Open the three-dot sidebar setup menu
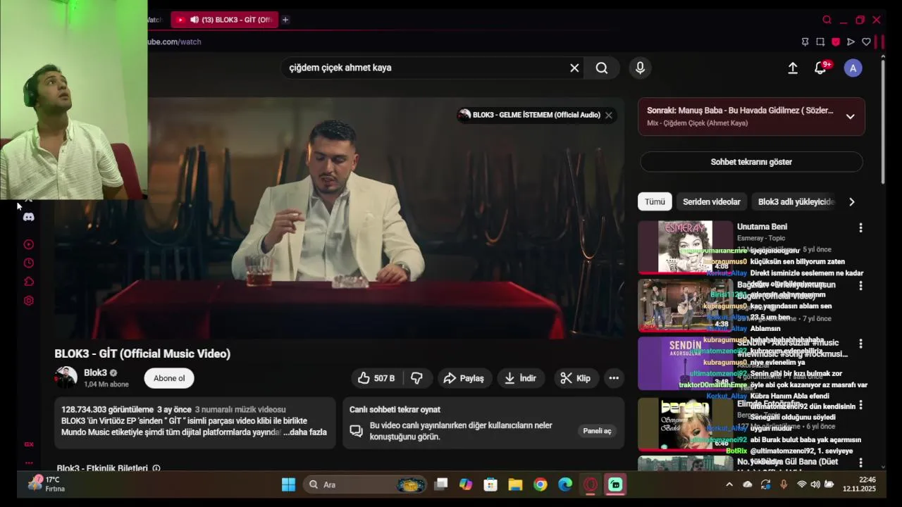This screenshot has width=902, height=507. pyautogui.click(x=29, y=463)
